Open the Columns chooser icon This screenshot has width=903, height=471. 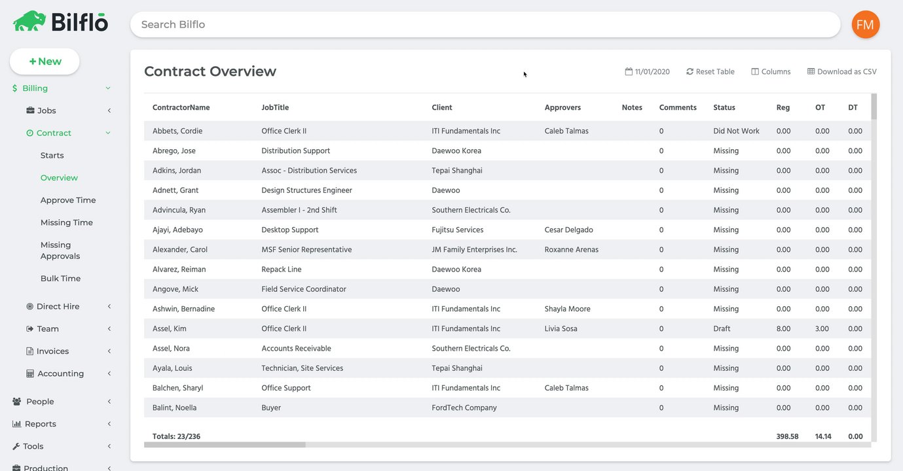click(755, 72)
